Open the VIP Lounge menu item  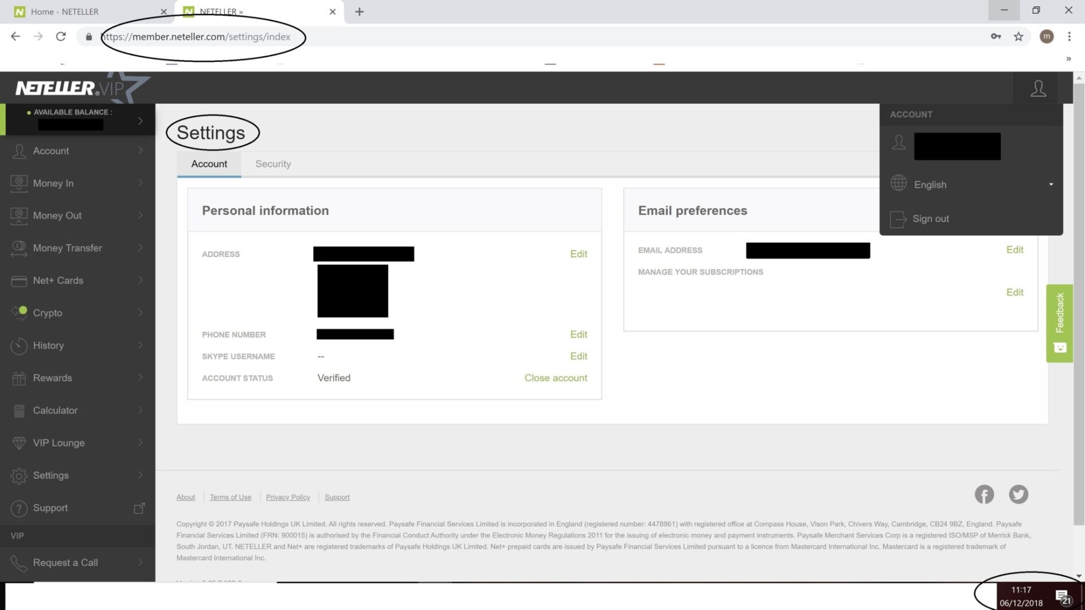tap(77, 443)
